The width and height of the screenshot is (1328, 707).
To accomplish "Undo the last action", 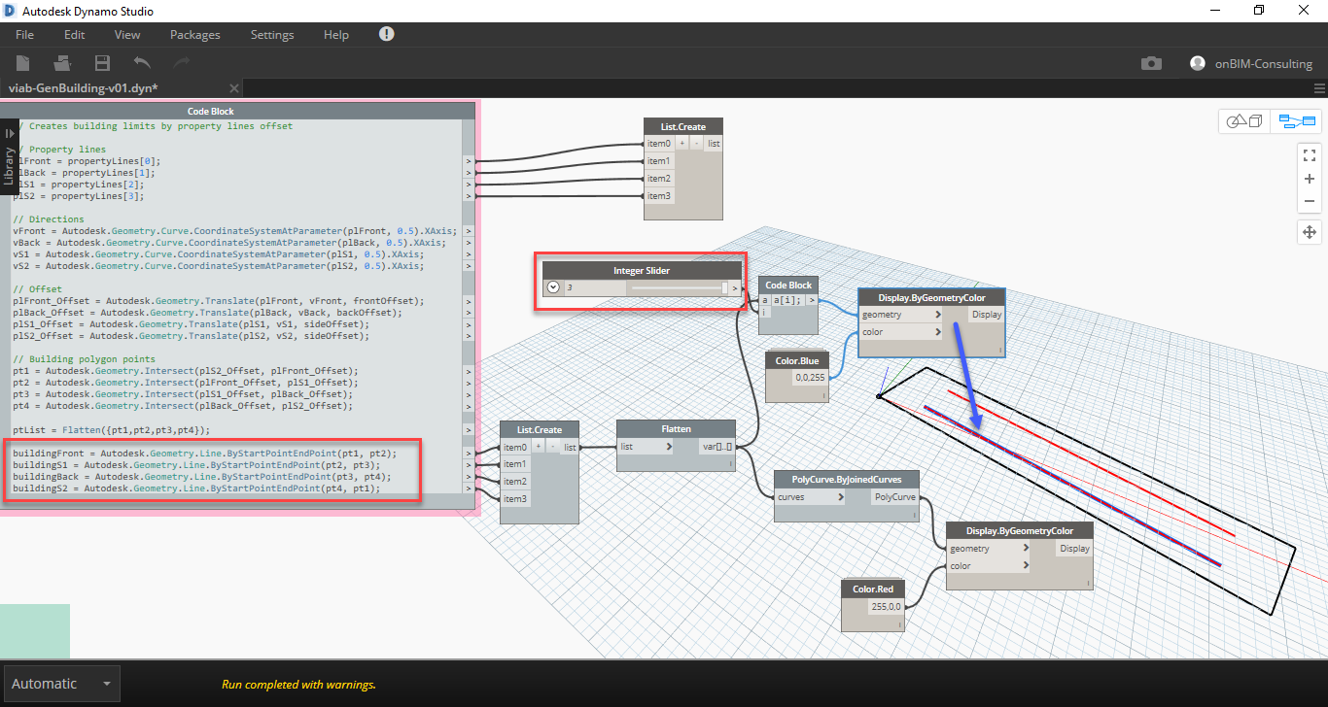I will 142,62.
